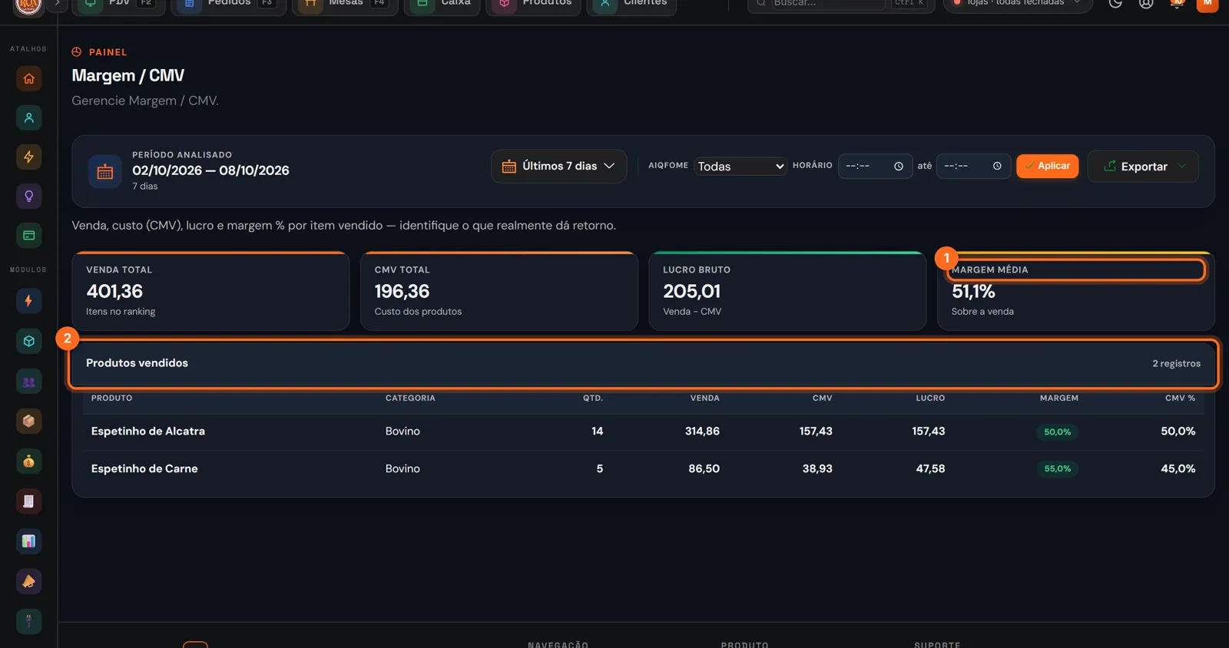1229x648 pixels.
Task: Open the megaphone module icon
Action: 29,581
